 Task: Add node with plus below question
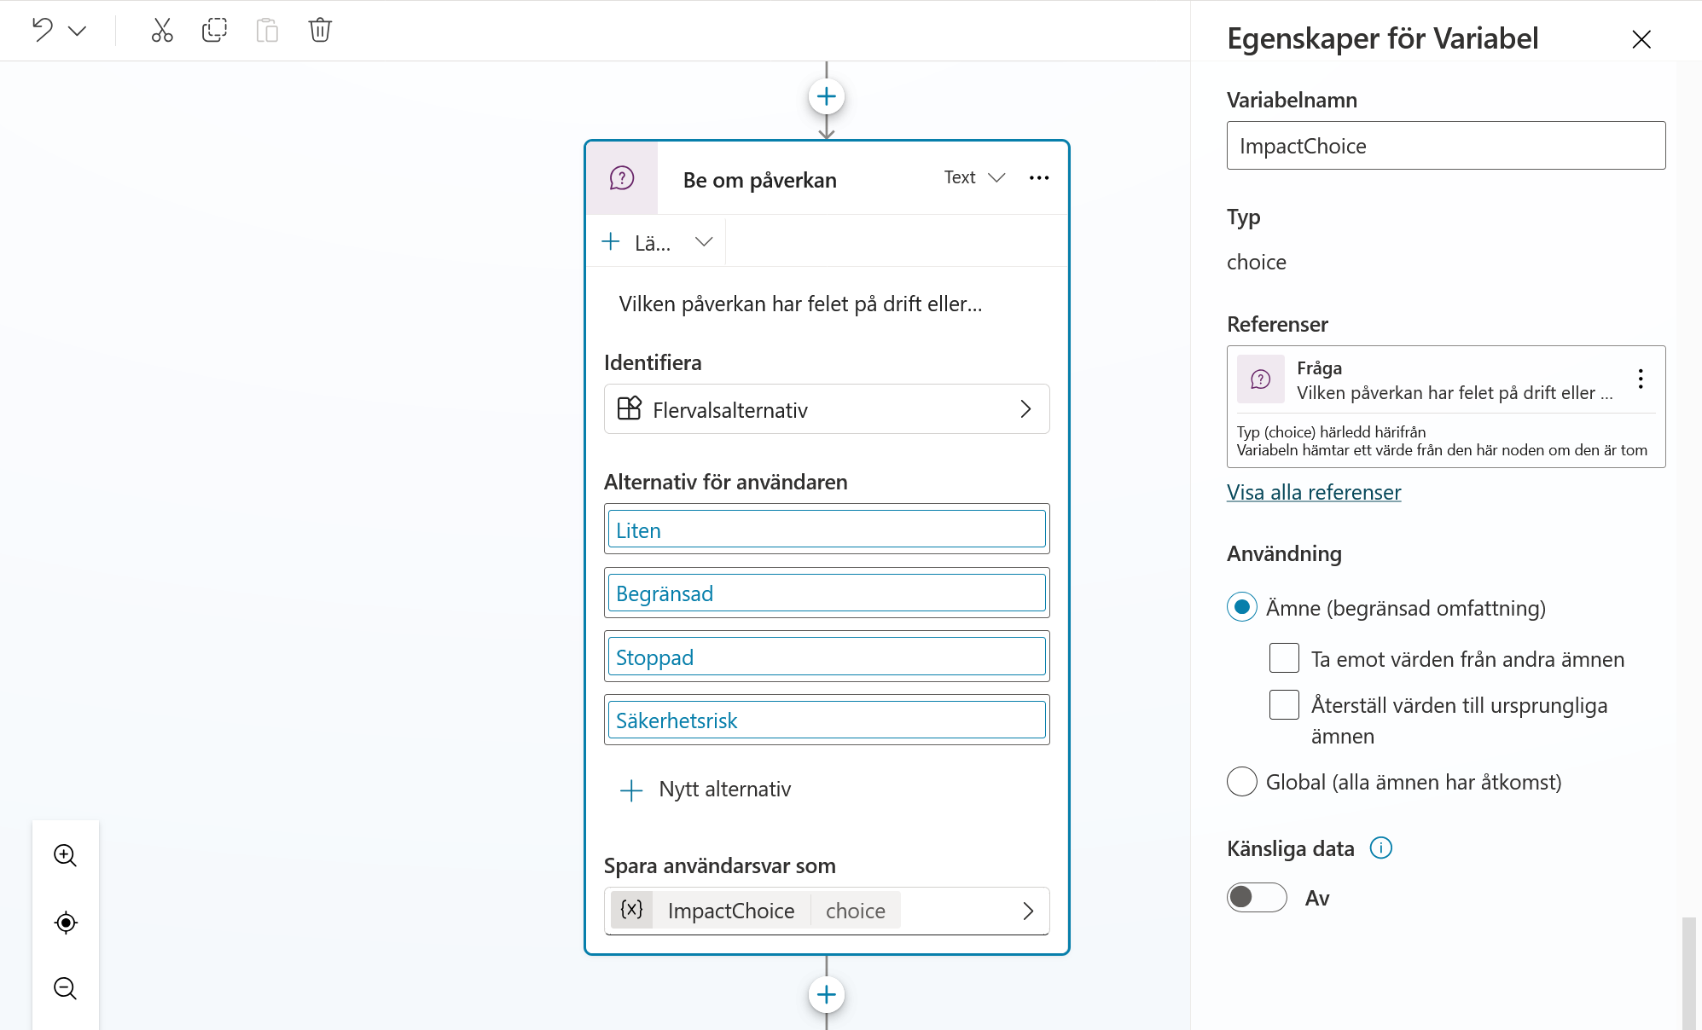click(826, 994)
